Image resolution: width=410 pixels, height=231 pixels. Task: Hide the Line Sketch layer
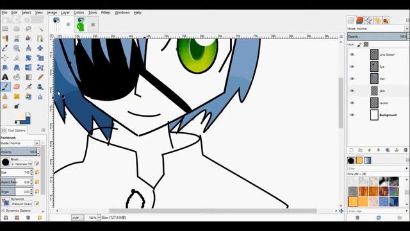(352, 55)
